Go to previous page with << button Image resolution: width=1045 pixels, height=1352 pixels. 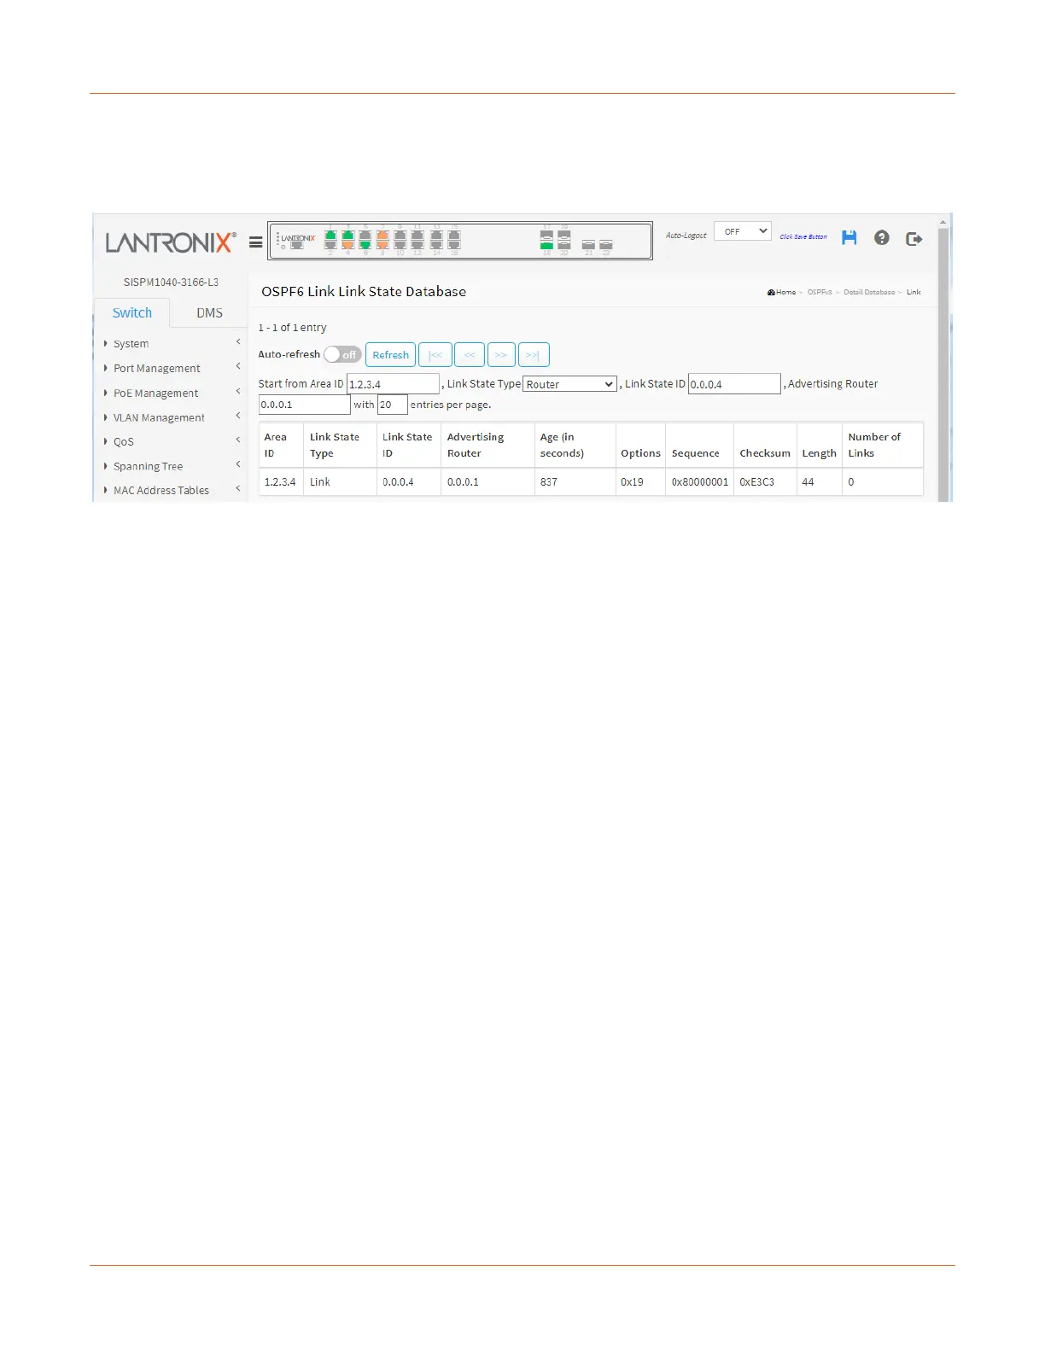coord(470,354)
